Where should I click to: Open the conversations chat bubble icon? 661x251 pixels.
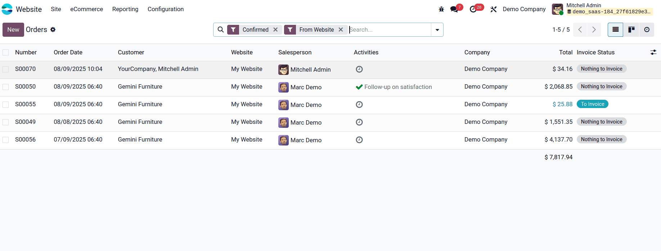(454, 9)
